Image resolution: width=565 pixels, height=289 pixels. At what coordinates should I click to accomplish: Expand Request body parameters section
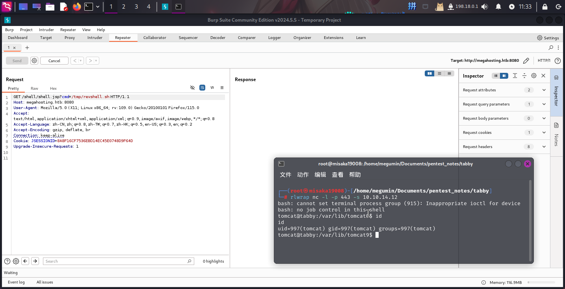coord(505,119)
